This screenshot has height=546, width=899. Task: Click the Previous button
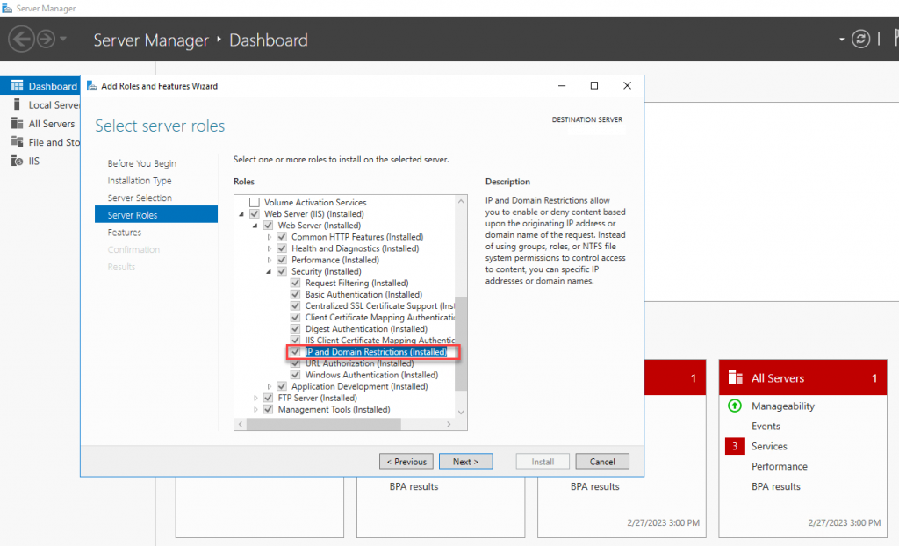(406, 461)
